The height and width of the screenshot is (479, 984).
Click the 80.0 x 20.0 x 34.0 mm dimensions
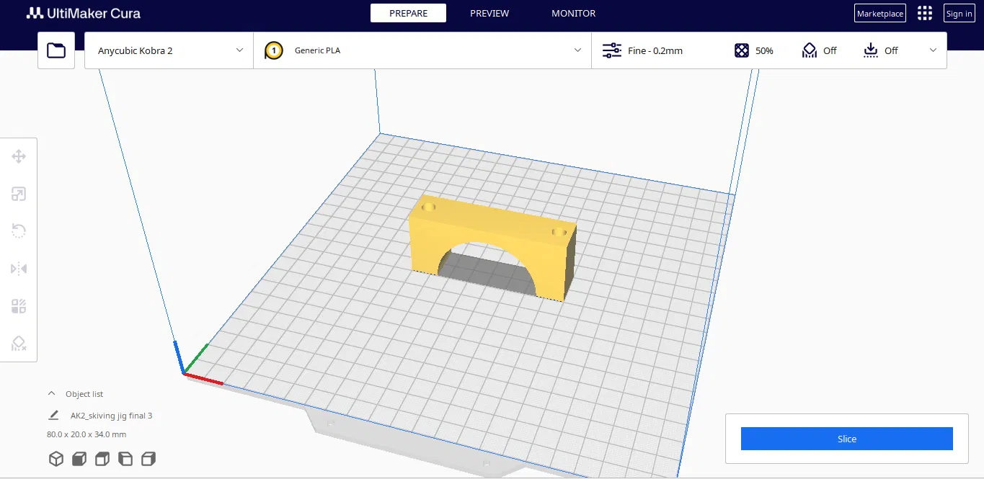tap(87, 434)
